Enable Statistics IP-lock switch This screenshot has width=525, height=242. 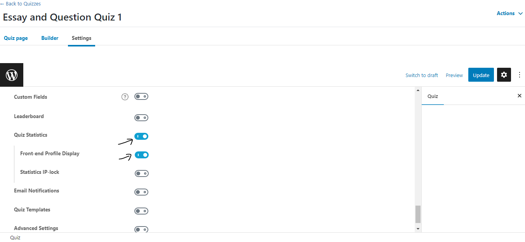click(141, 173)
